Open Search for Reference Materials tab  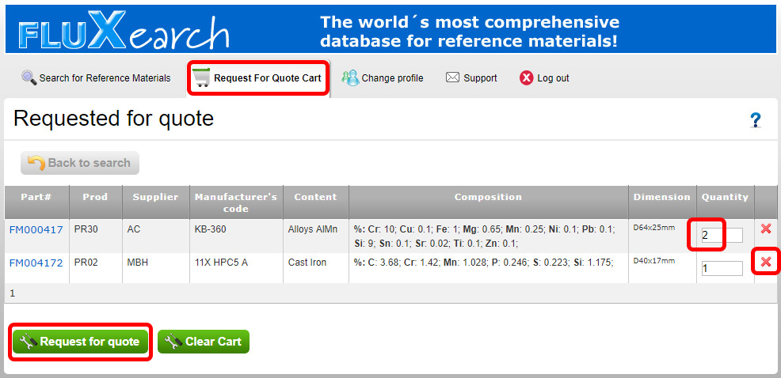coord(96,78)
